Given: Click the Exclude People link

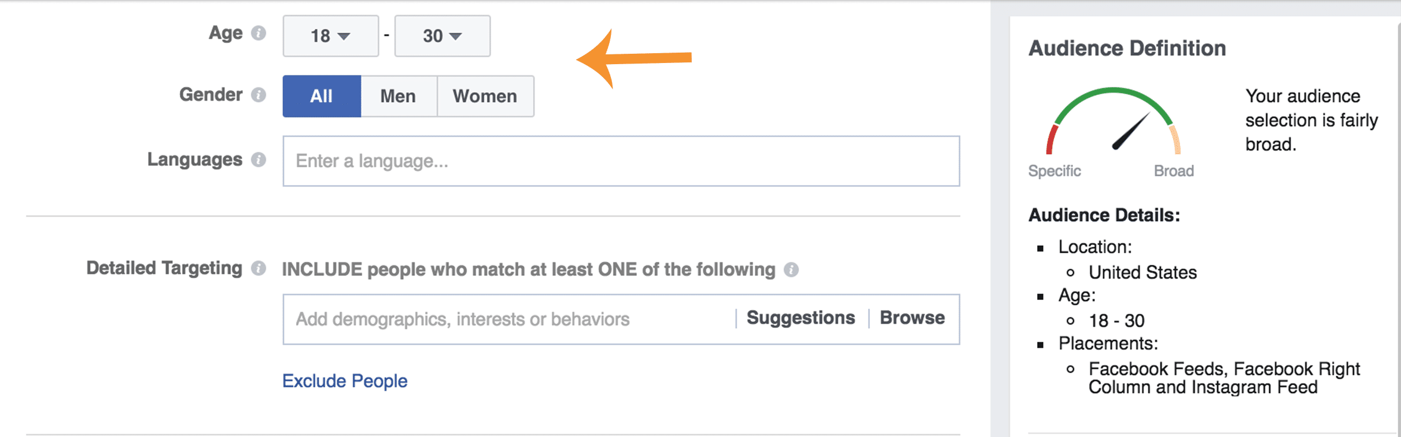Looking at the screenshot, I should (x=345, y=381).
